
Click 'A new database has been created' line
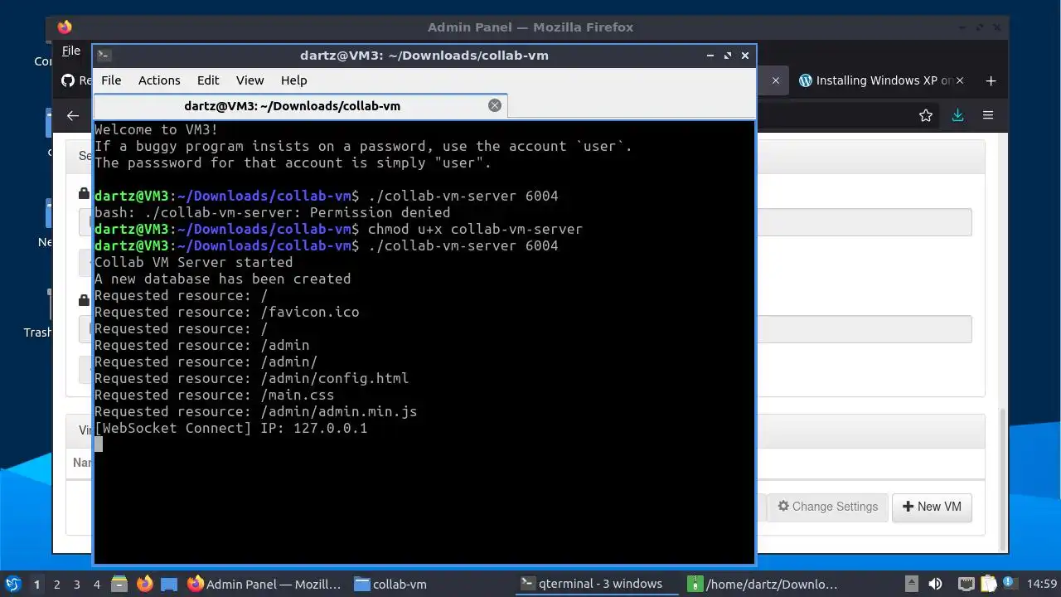(x=222, y=279)
